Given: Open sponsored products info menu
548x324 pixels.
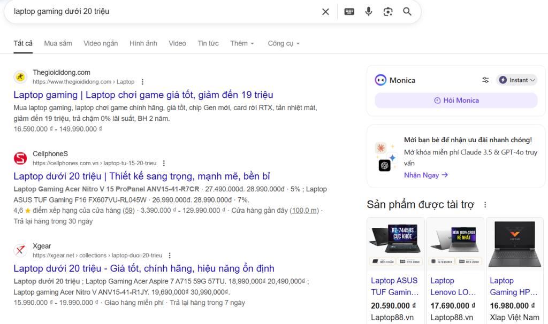Looking at the screenshot, I should [485, 205].
